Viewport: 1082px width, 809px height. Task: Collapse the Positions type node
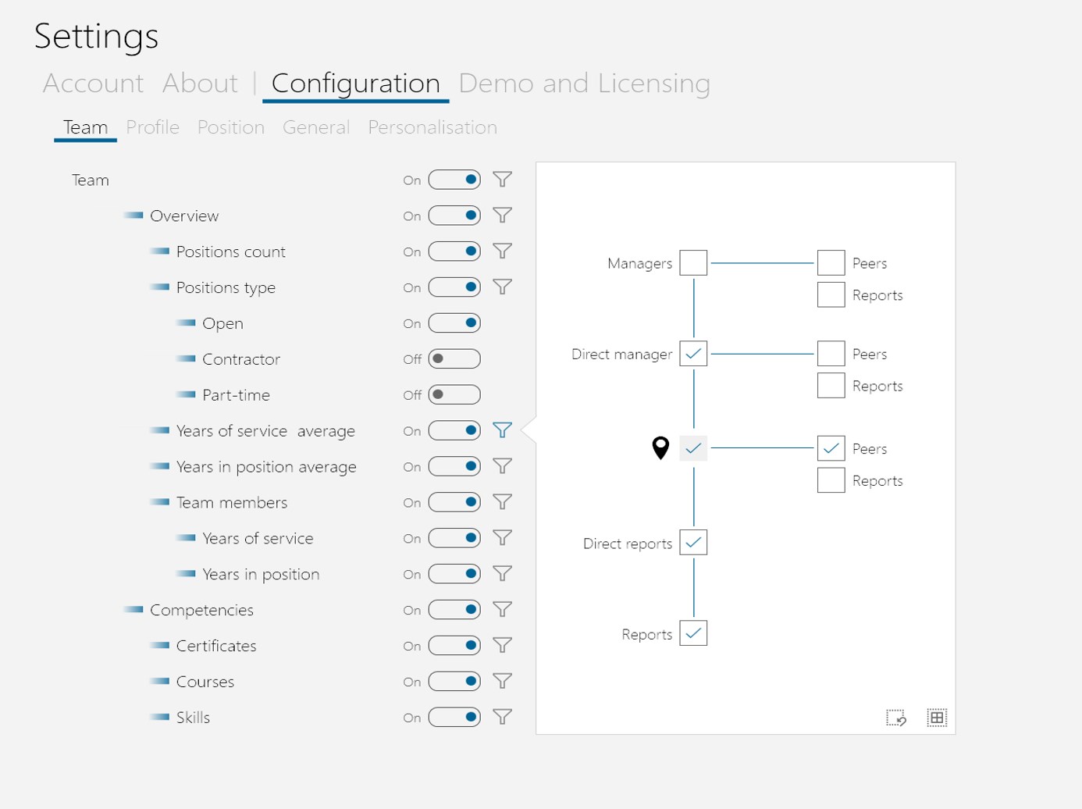(160, 287)
